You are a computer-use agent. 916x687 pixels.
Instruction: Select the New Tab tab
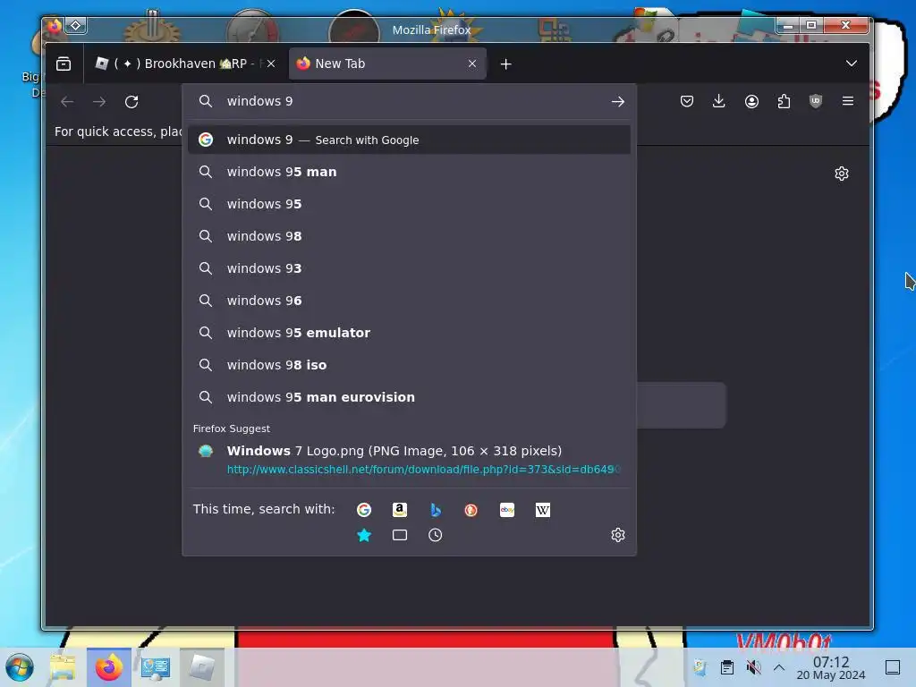(x=387, y=64)
